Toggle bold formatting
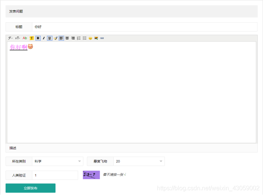This screenshot has width=263, height=195. [x=38, y=38]
